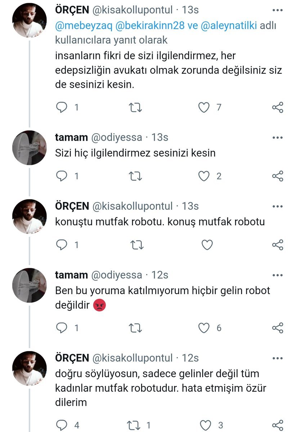Like the 'Sizi hiç ilgilendirmez' tweet
The image size is (296, 432).
point(205,176)
